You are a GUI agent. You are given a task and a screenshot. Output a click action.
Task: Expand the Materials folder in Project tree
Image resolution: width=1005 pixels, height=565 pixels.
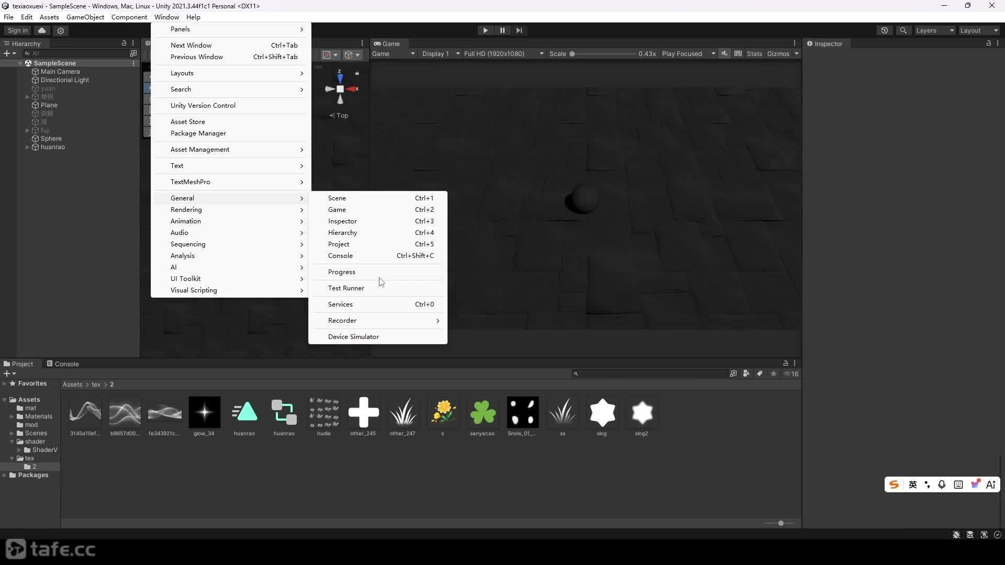click(x=12, y=416)
